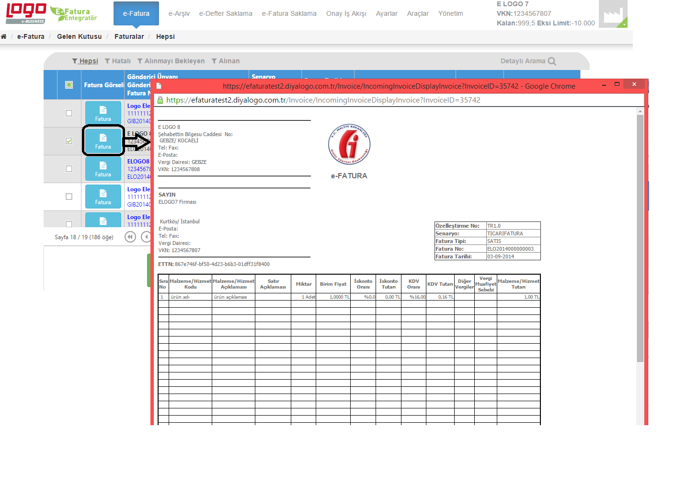Check the fourth row's checkbox
This screenshot has height=499, width=675.
coord(69,197)
